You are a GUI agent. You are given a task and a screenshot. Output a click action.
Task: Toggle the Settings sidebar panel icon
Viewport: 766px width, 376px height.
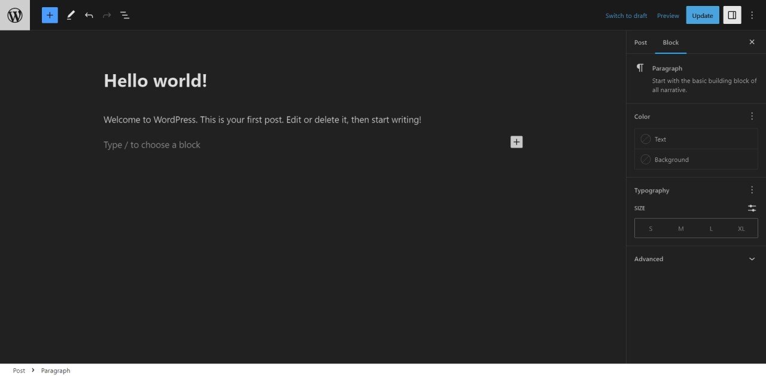(732, 15)
